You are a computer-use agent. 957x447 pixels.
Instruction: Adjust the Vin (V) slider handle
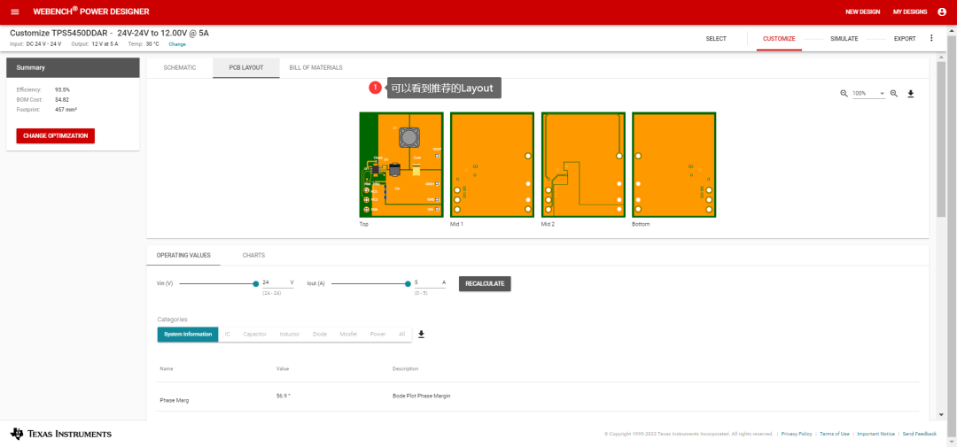(256, 283)
